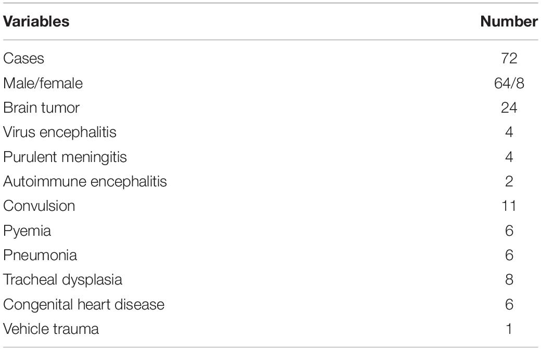
Task: Click the value 8 for Tracheal dysplasia
Action: [509, 280]
